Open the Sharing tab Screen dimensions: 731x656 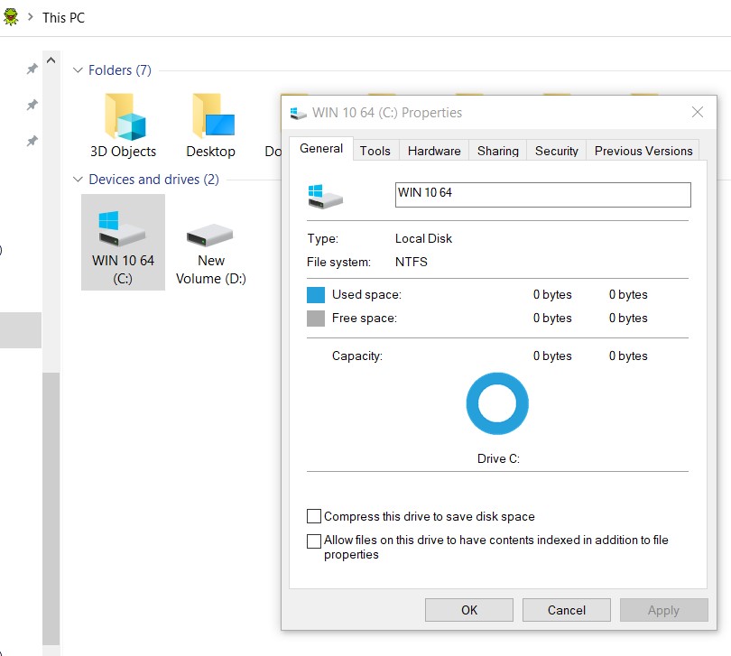click(x=498, y=151)
